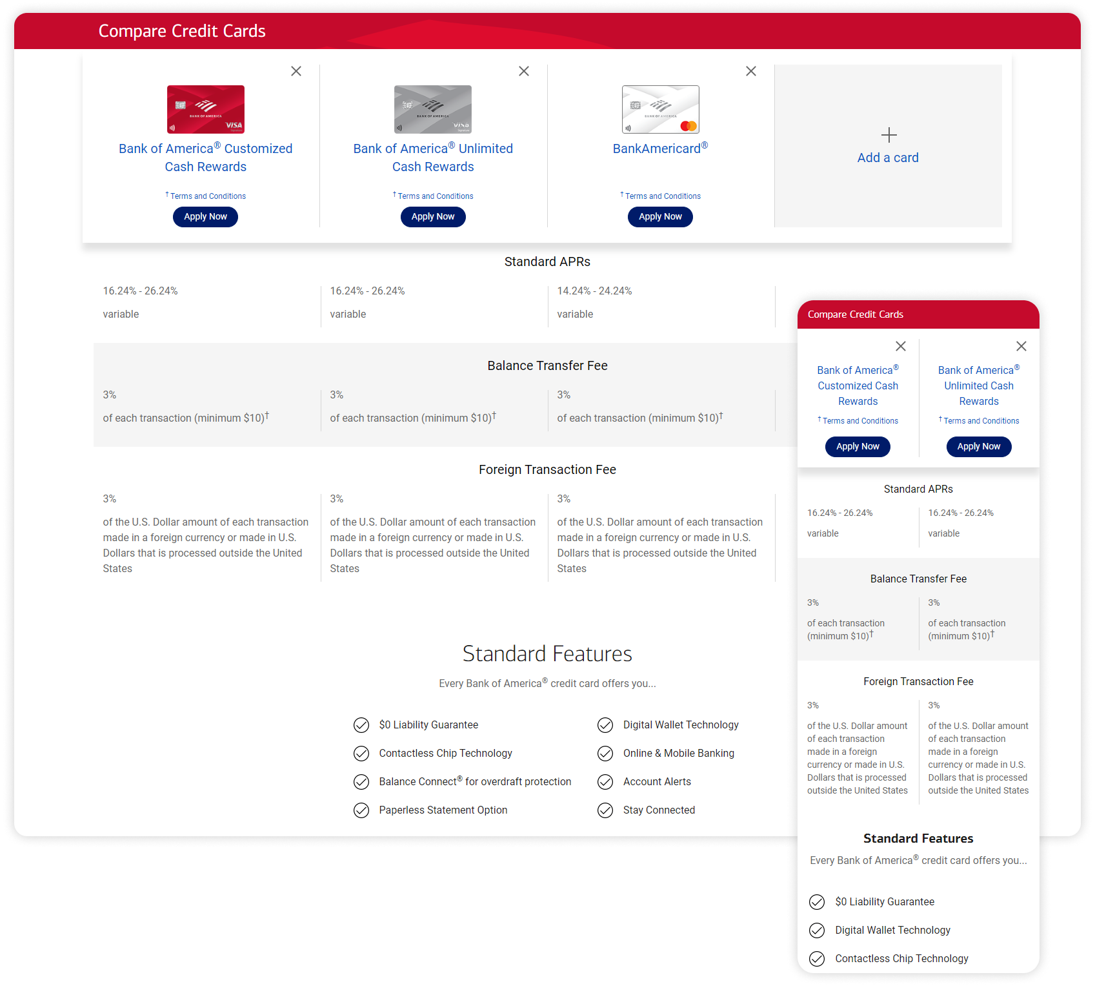Apply Now for BankAmericard

coord(660,217)
